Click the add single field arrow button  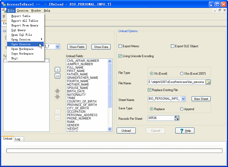(57, 70)
